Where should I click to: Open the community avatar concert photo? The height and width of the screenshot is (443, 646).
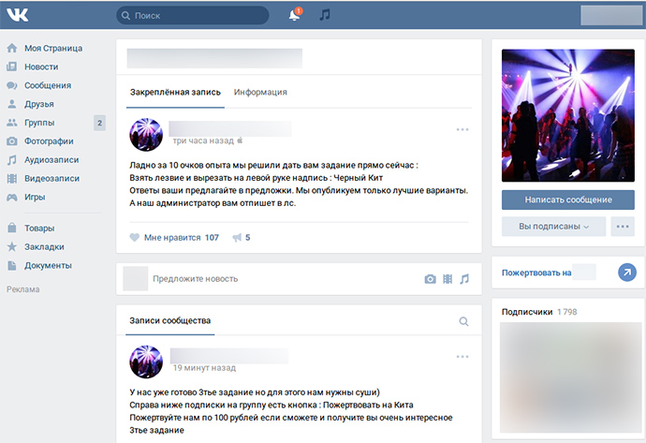[567, 115]
